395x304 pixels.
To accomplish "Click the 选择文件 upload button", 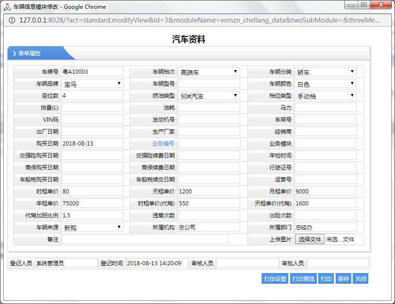I will click(x=309, y=239).
